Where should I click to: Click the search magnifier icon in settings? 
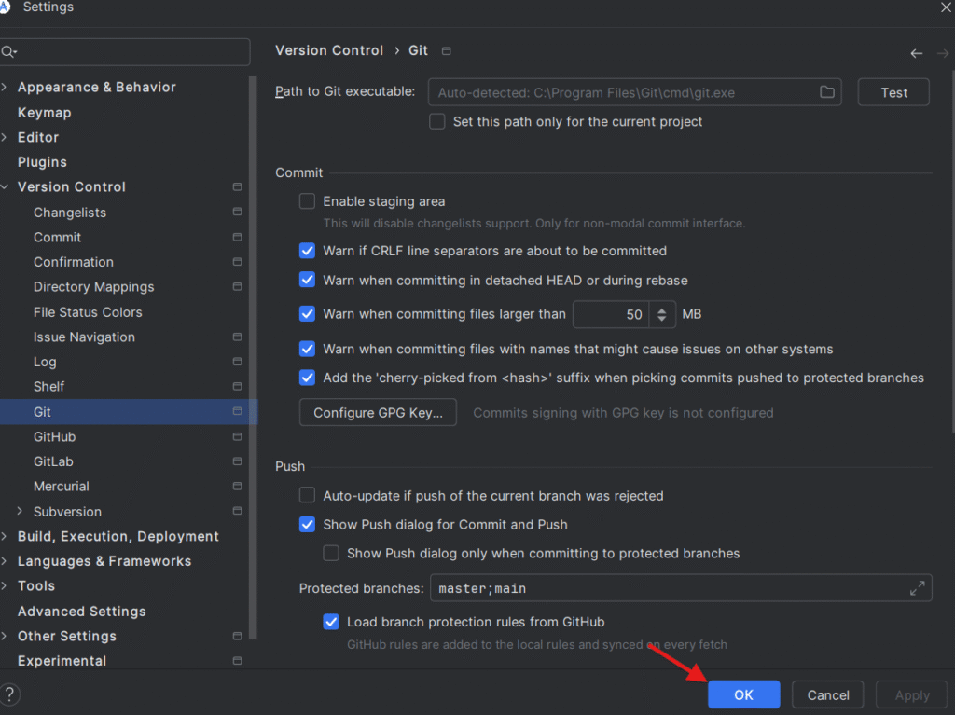[x=8, y=52]
